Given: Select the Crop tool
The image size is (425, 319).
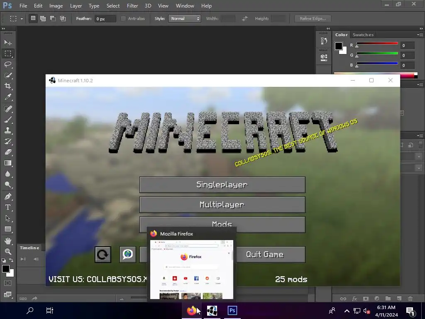Looking at the screenshot, I should point(8,86).
